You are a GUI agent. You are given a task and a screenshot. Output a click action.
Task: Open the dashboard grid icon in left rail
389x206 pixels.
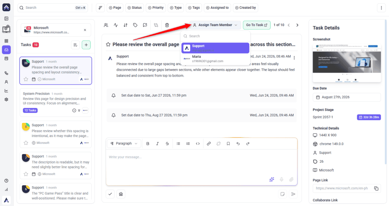pyautogui.click(x=6, y=41)
